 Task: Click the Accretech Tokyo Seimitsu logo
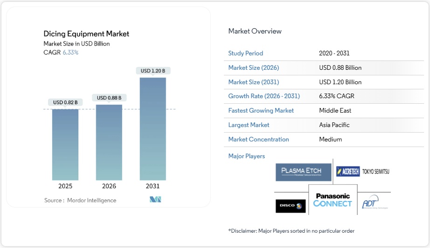362,172
